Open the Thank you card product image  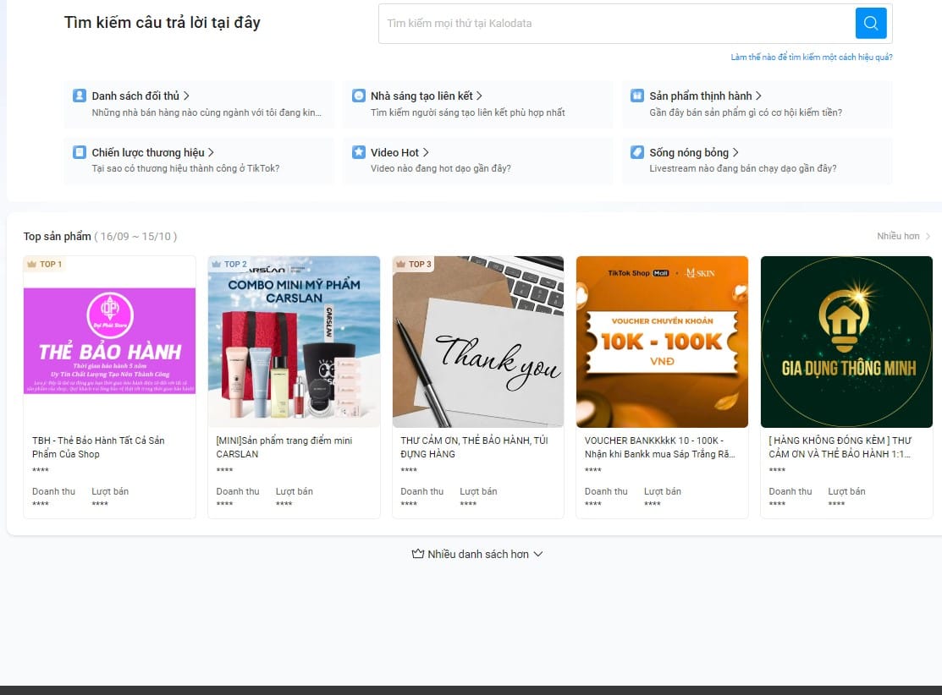(478, 342)
